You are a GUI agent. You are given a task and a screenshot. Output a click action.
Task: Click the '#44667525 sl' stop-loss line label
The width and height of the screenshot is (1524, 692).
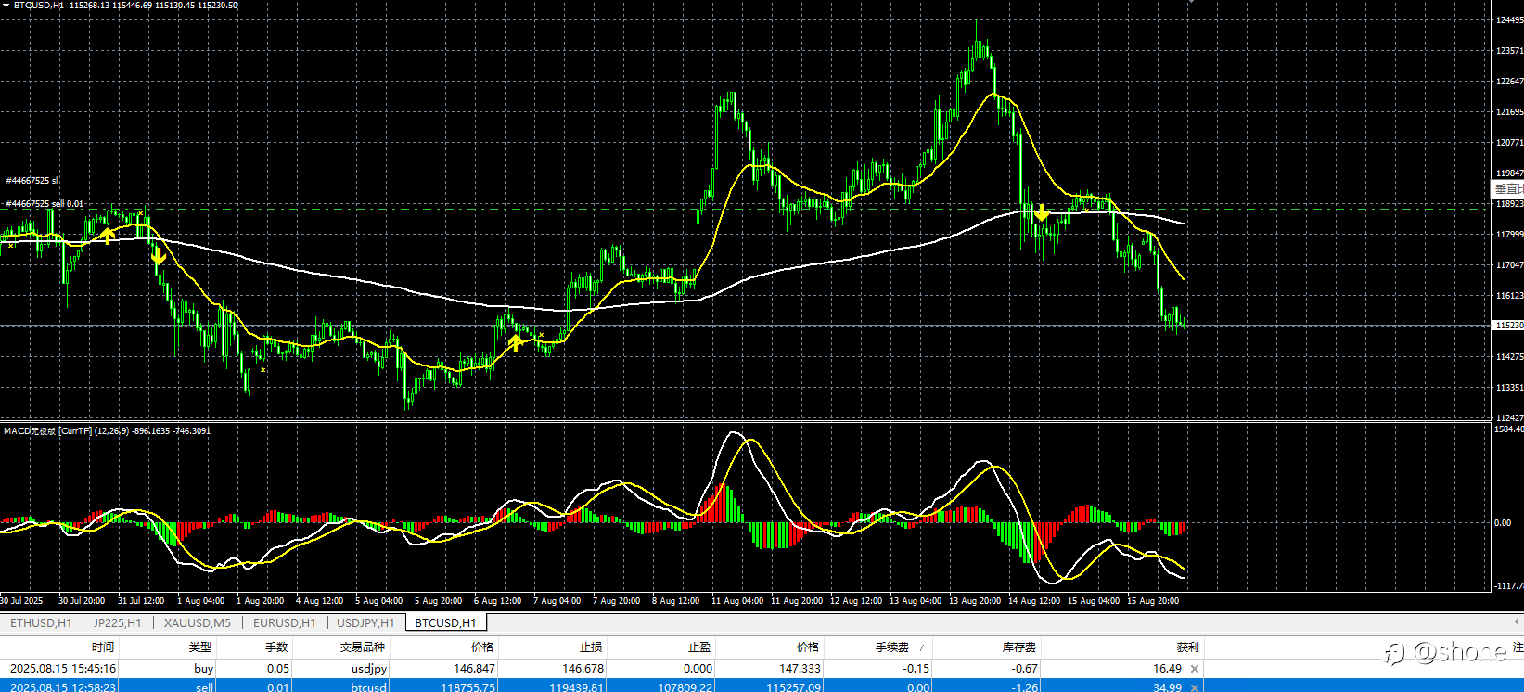pos(32,181)
